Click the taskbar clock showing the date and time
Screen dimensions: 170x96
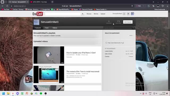162,93
